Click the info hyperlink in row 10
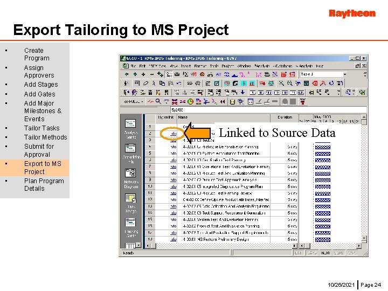The image size is (388, 291). [x=173, y=186]
